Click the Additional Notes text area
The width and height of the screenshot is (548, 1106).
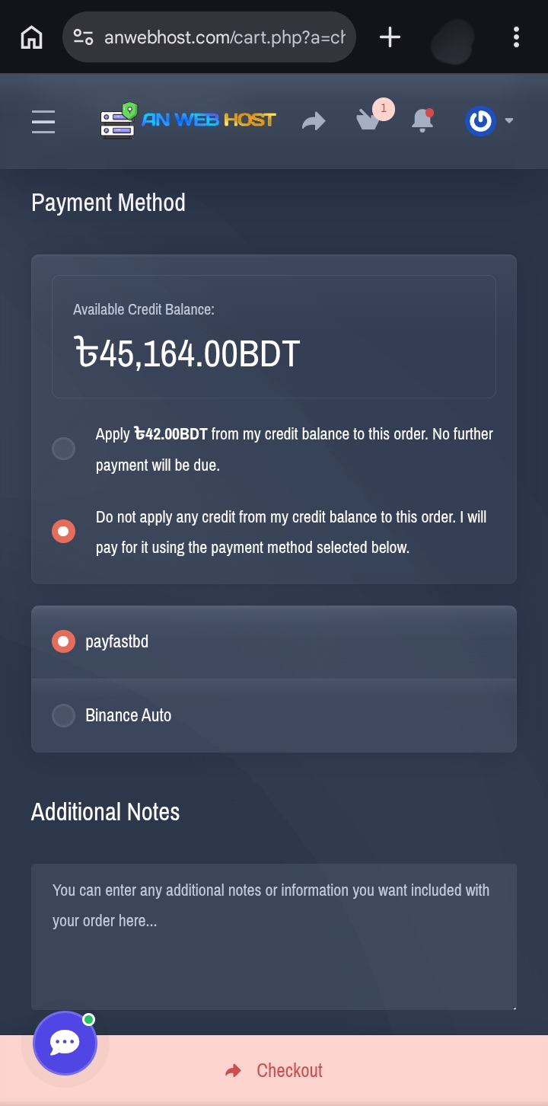pyautogui.click(x=274, y=937)
